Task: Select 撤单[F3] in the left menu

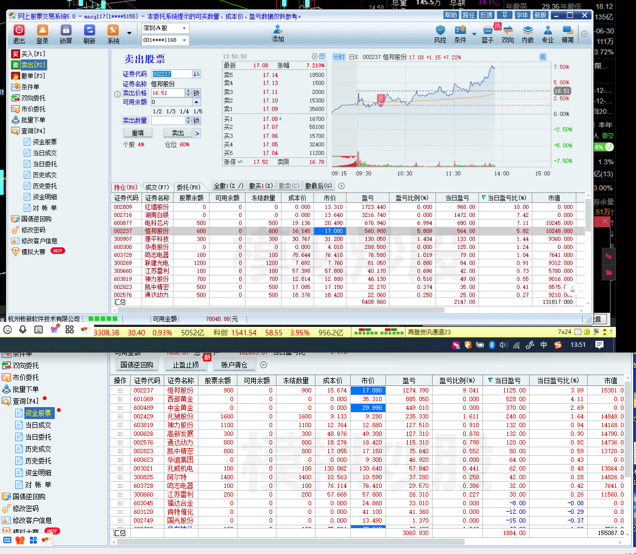Action: point(33,76)
